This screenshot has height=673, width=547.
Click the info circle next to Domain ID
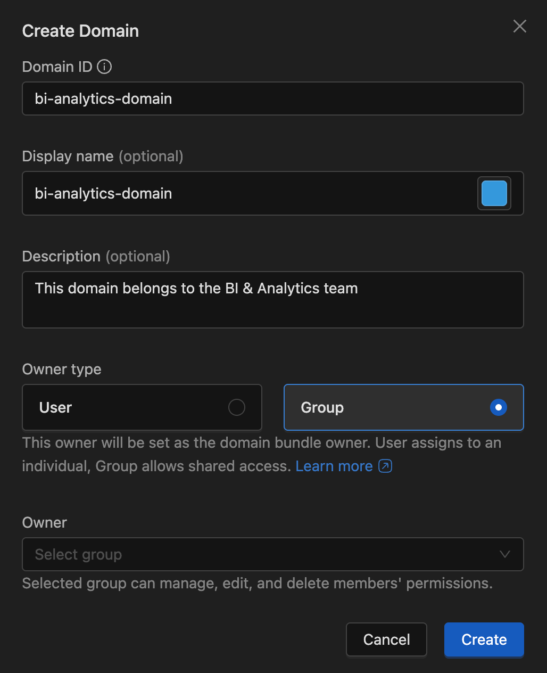(105, 67)
